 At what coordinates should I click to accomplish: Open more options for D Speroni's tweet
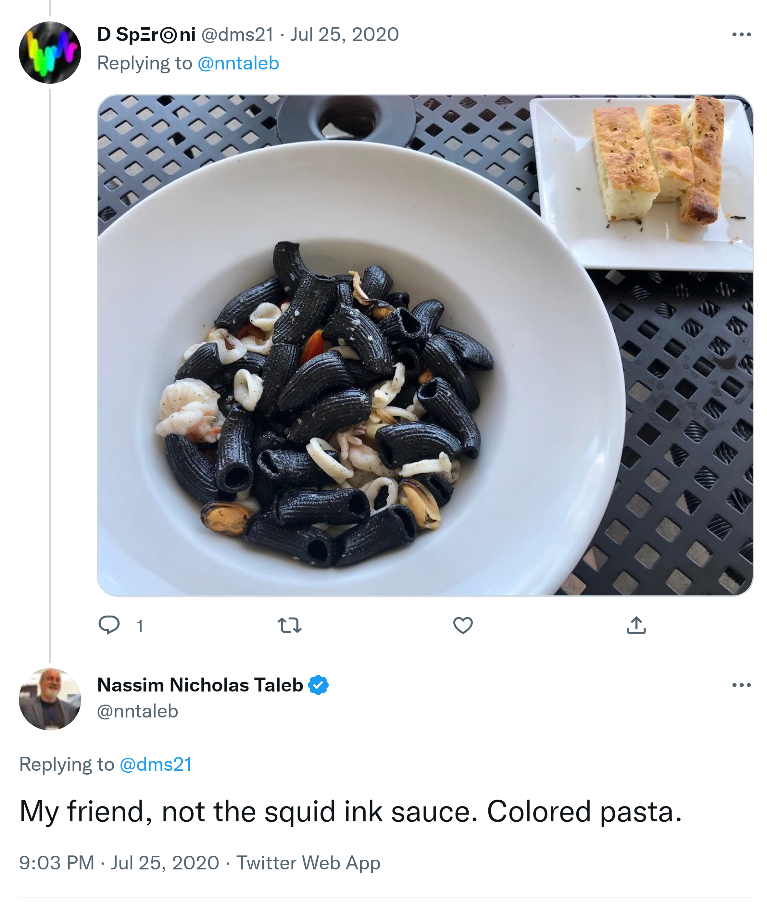(x=741, y=35)
